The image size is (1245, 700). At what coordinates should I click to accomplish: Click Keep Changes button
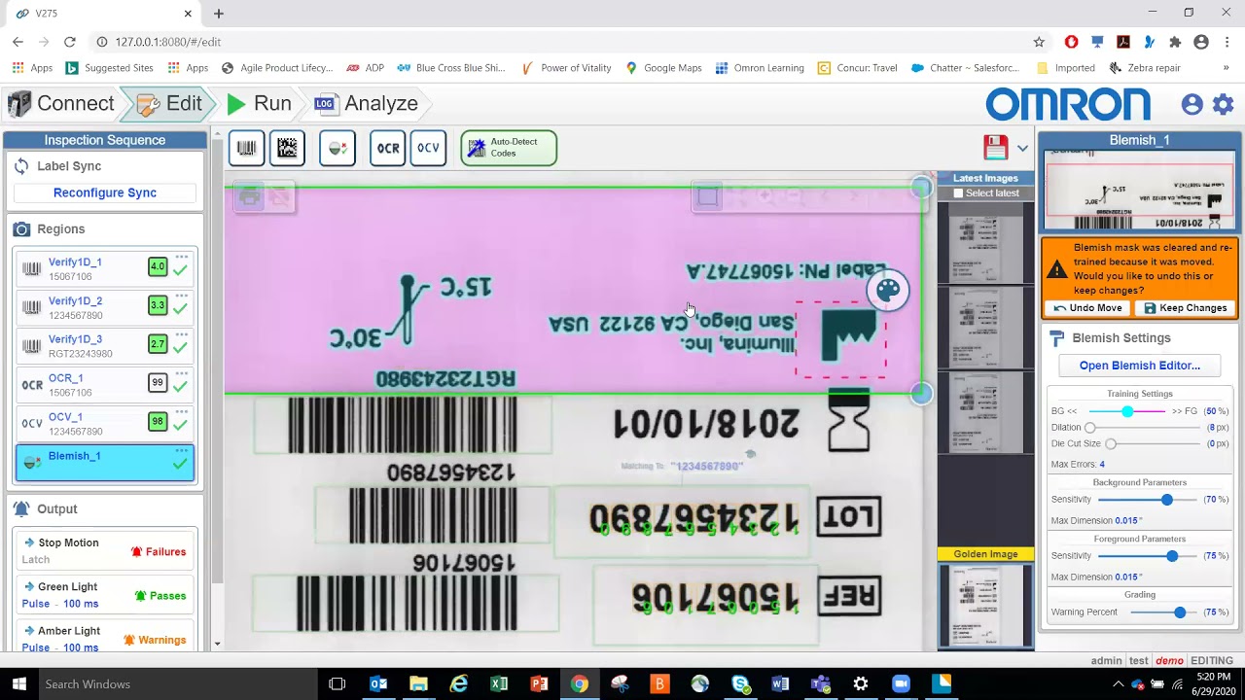1185,308
